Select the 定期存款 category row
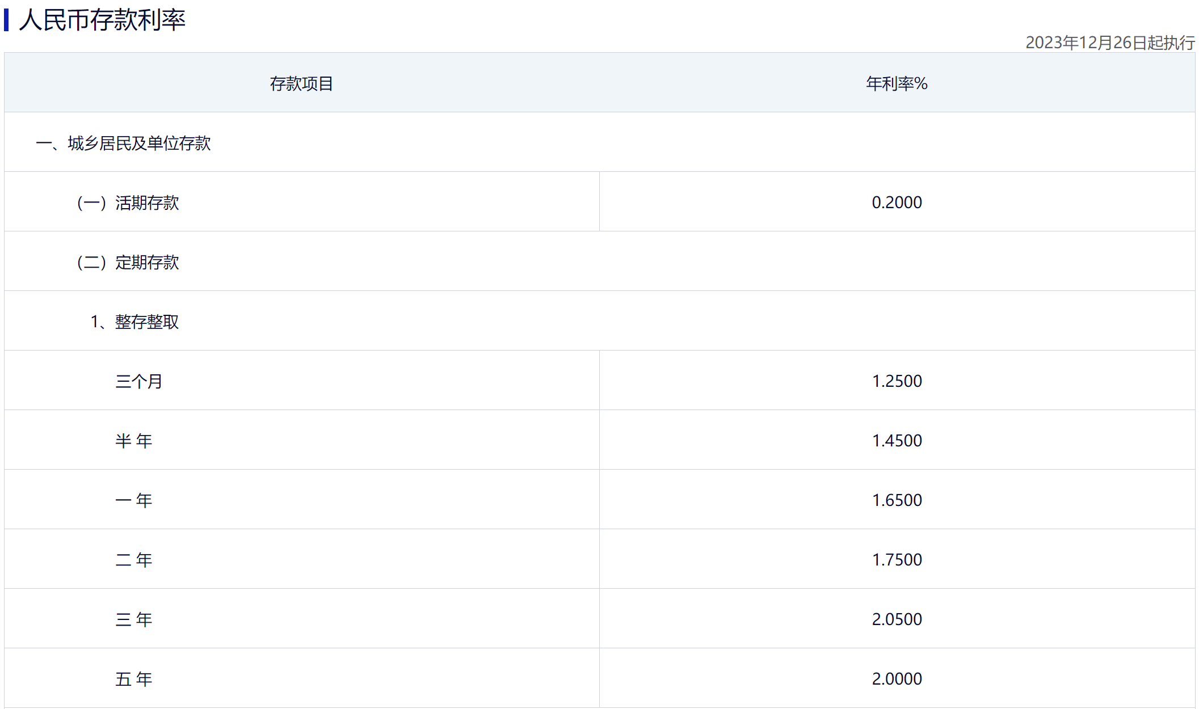 point(128,263)
